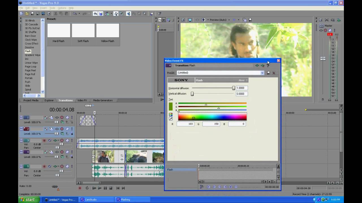This screenshot has height=203, width=362.
Task: Open the Insert menu
Action: [43, 8]
